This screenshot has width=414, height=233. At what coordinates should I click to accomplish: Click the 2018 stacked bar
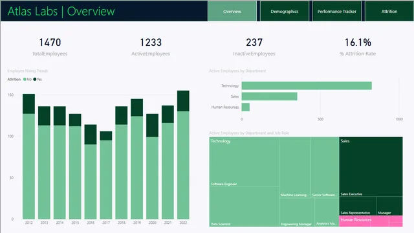coord(122,162)
